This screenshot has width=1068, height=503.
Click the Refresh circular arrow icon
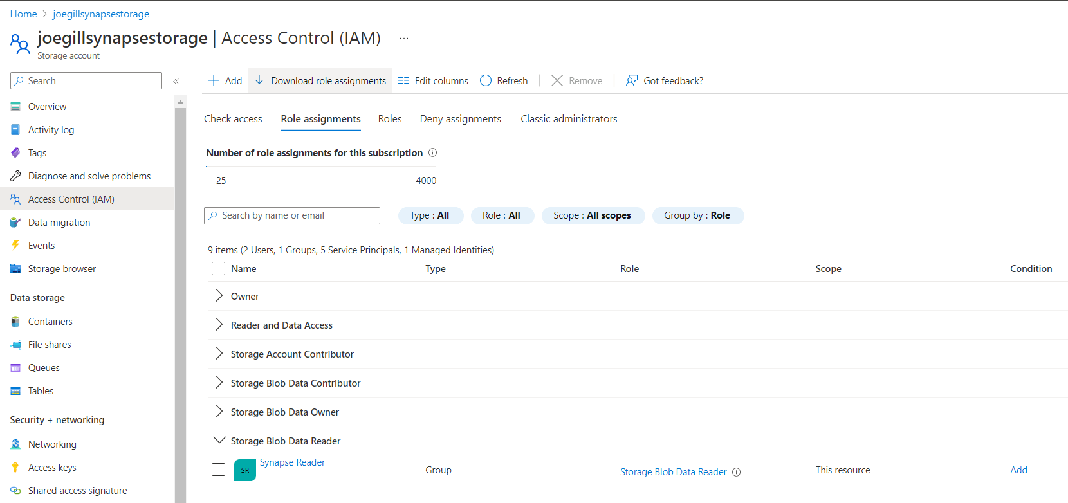486,80
